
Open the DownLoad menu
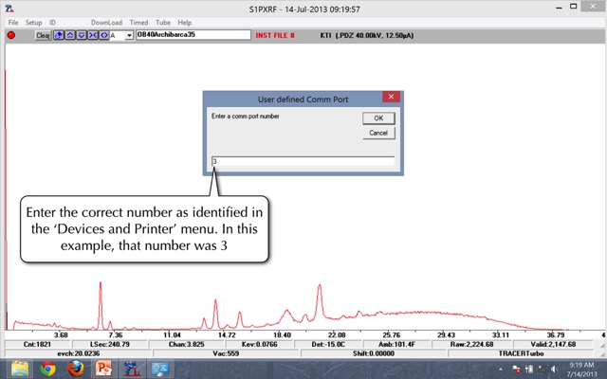[106, 22]
